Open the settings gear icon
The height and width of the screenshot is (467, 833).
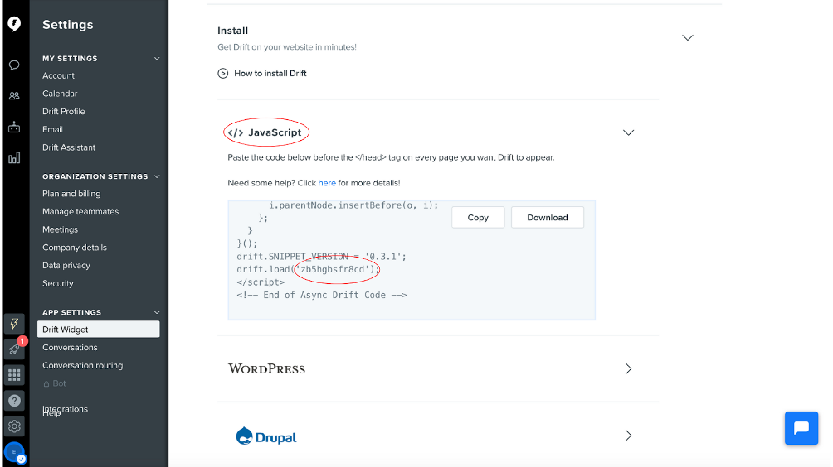click(x=14, y=426)
